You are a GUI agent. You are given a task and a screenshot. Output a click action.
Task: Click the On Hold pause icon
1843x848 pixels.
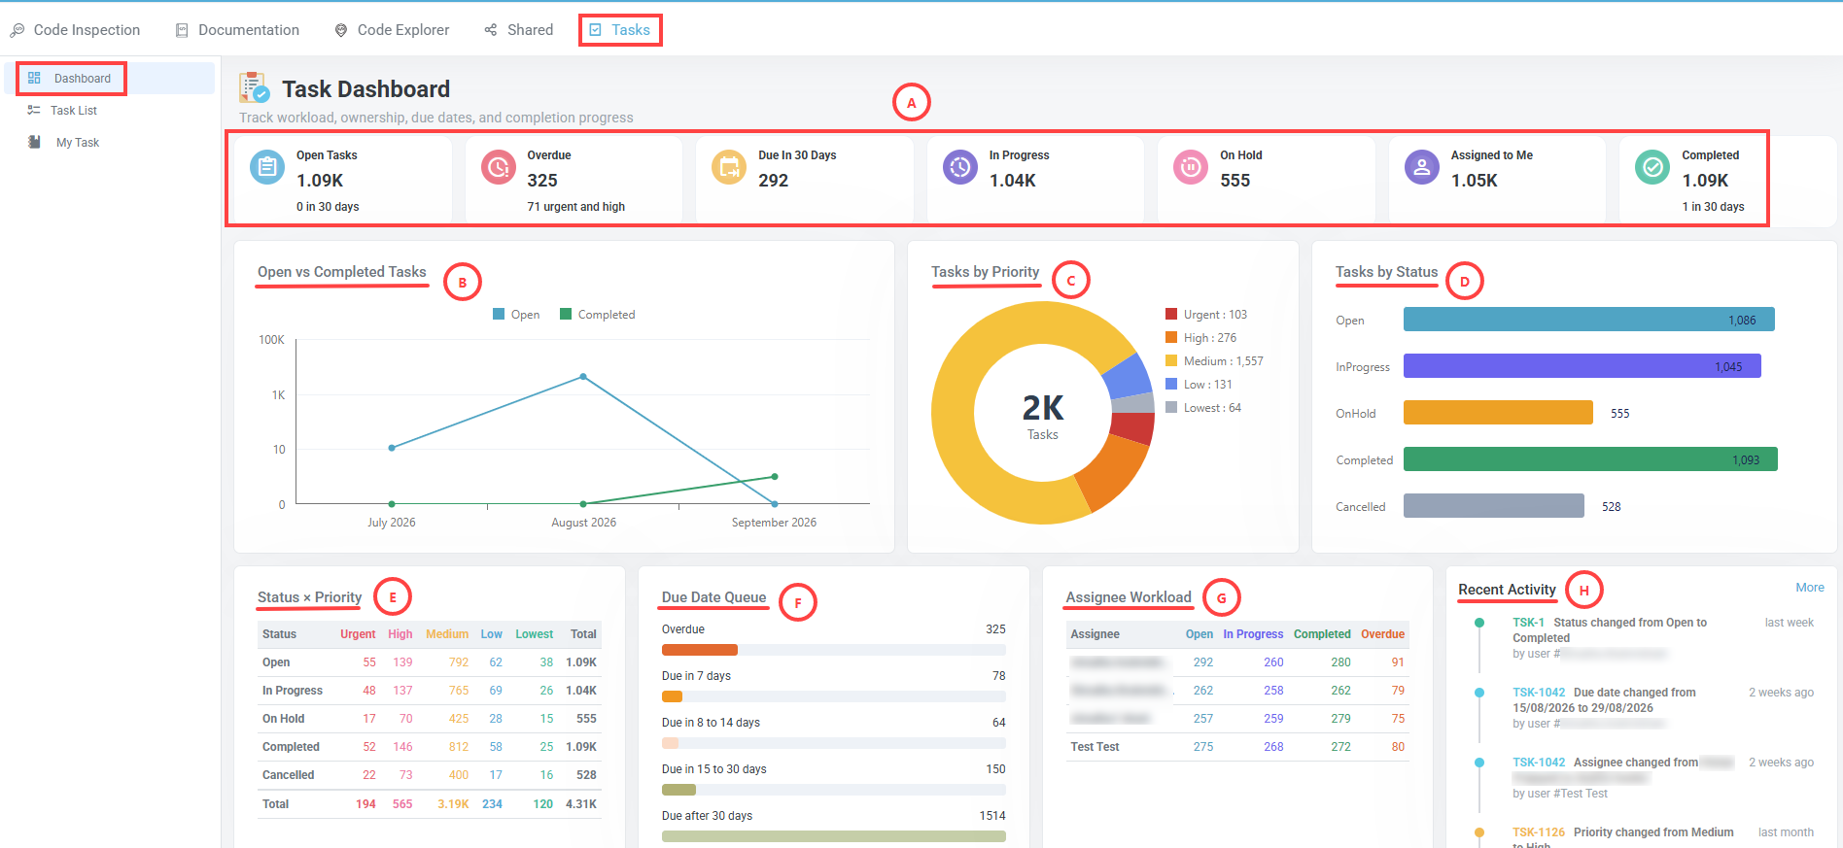click(1191, 167)
